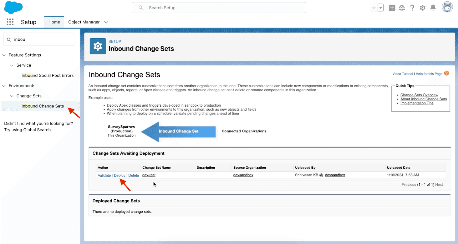Viewport: 458px width, 244px height.
Task: Collapse the Environments tree section
Action: 4,86
